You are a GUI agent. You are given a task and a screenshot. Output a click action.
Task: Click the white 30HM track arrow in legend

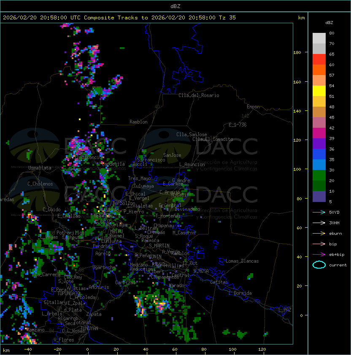click(319, 223)
